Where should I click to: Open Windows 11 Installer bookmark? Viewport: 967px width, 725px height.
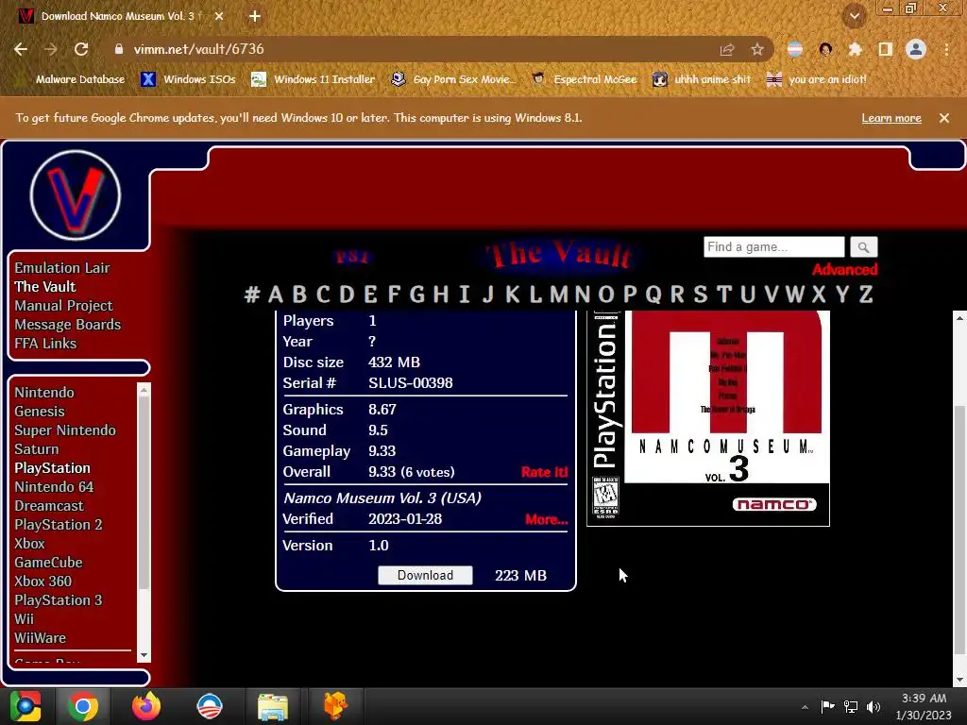314,79
